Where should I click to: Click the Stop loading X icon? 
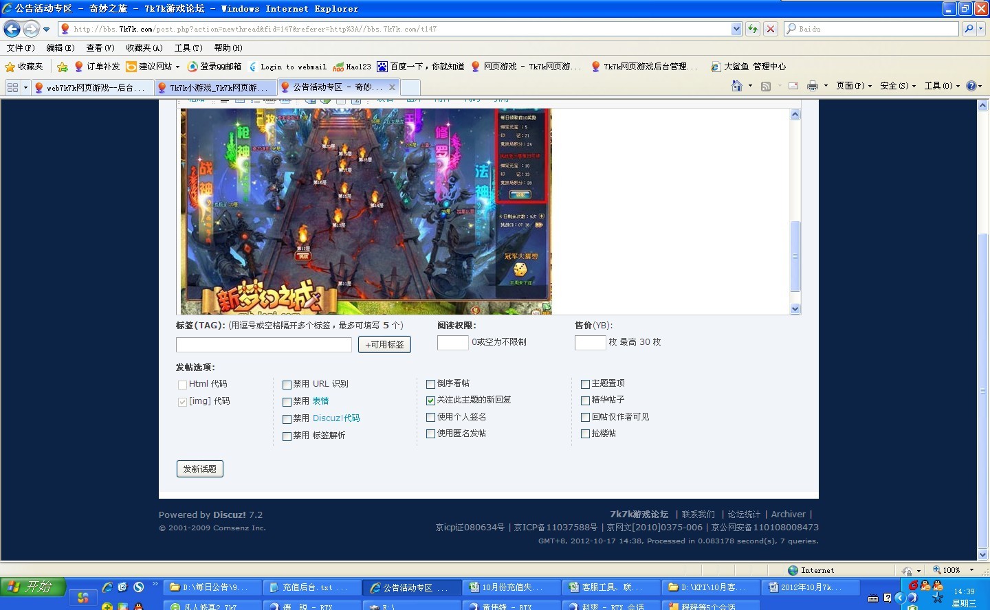[771, 29]
